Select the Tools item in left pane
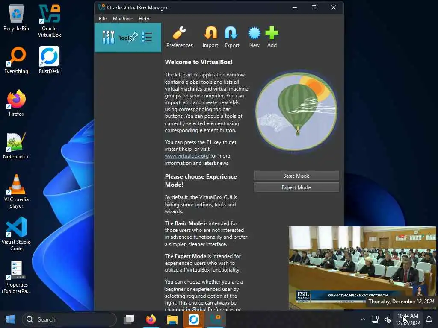Viewport: 438px width, 328px height. point(127,38)
